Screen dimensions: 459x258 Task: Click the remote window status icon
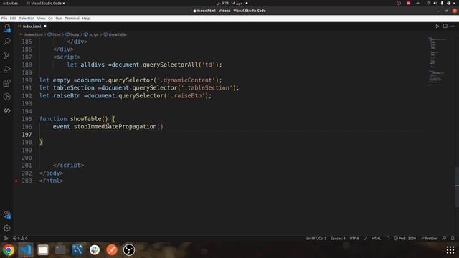(x=6, y=239)
